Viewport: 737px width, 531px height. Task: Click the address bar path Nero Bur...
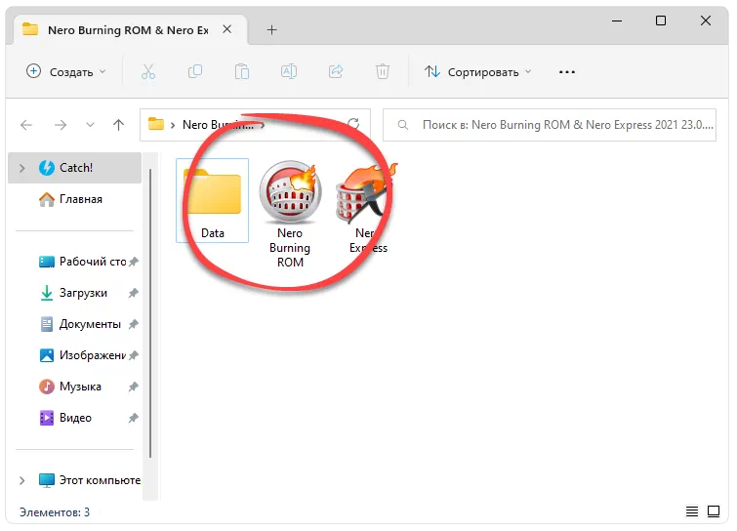pyautogui.click(x=218, y=125)
